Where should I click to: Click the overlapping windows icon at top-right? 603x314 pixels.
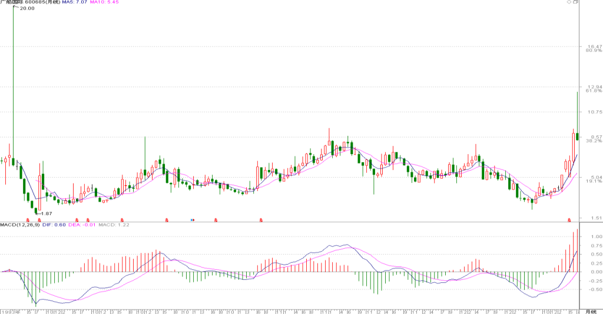[576, 2]
